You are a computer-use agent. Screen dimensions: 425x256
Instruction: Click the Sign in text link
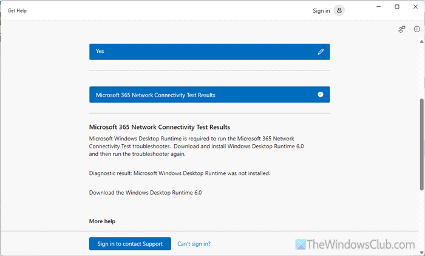[x=321, y=10]
